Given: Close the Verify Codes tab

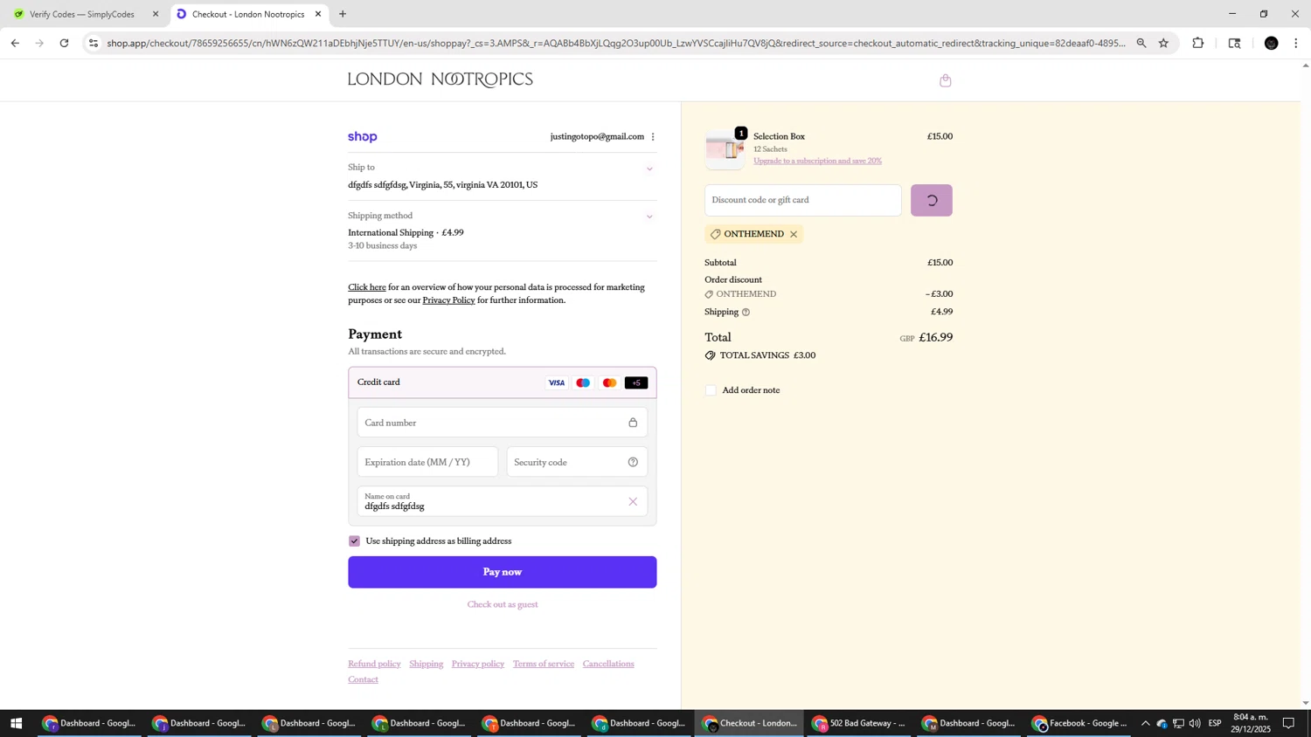Looking at the screenshot, I should (x=156, y=14).
